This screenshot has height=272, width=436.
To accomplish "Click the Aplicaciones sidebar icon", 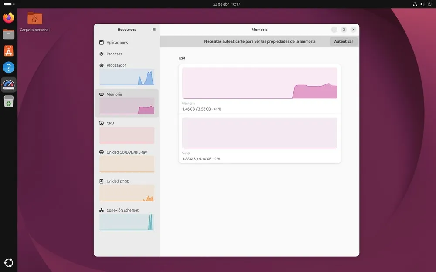I will tap(102, 43).
